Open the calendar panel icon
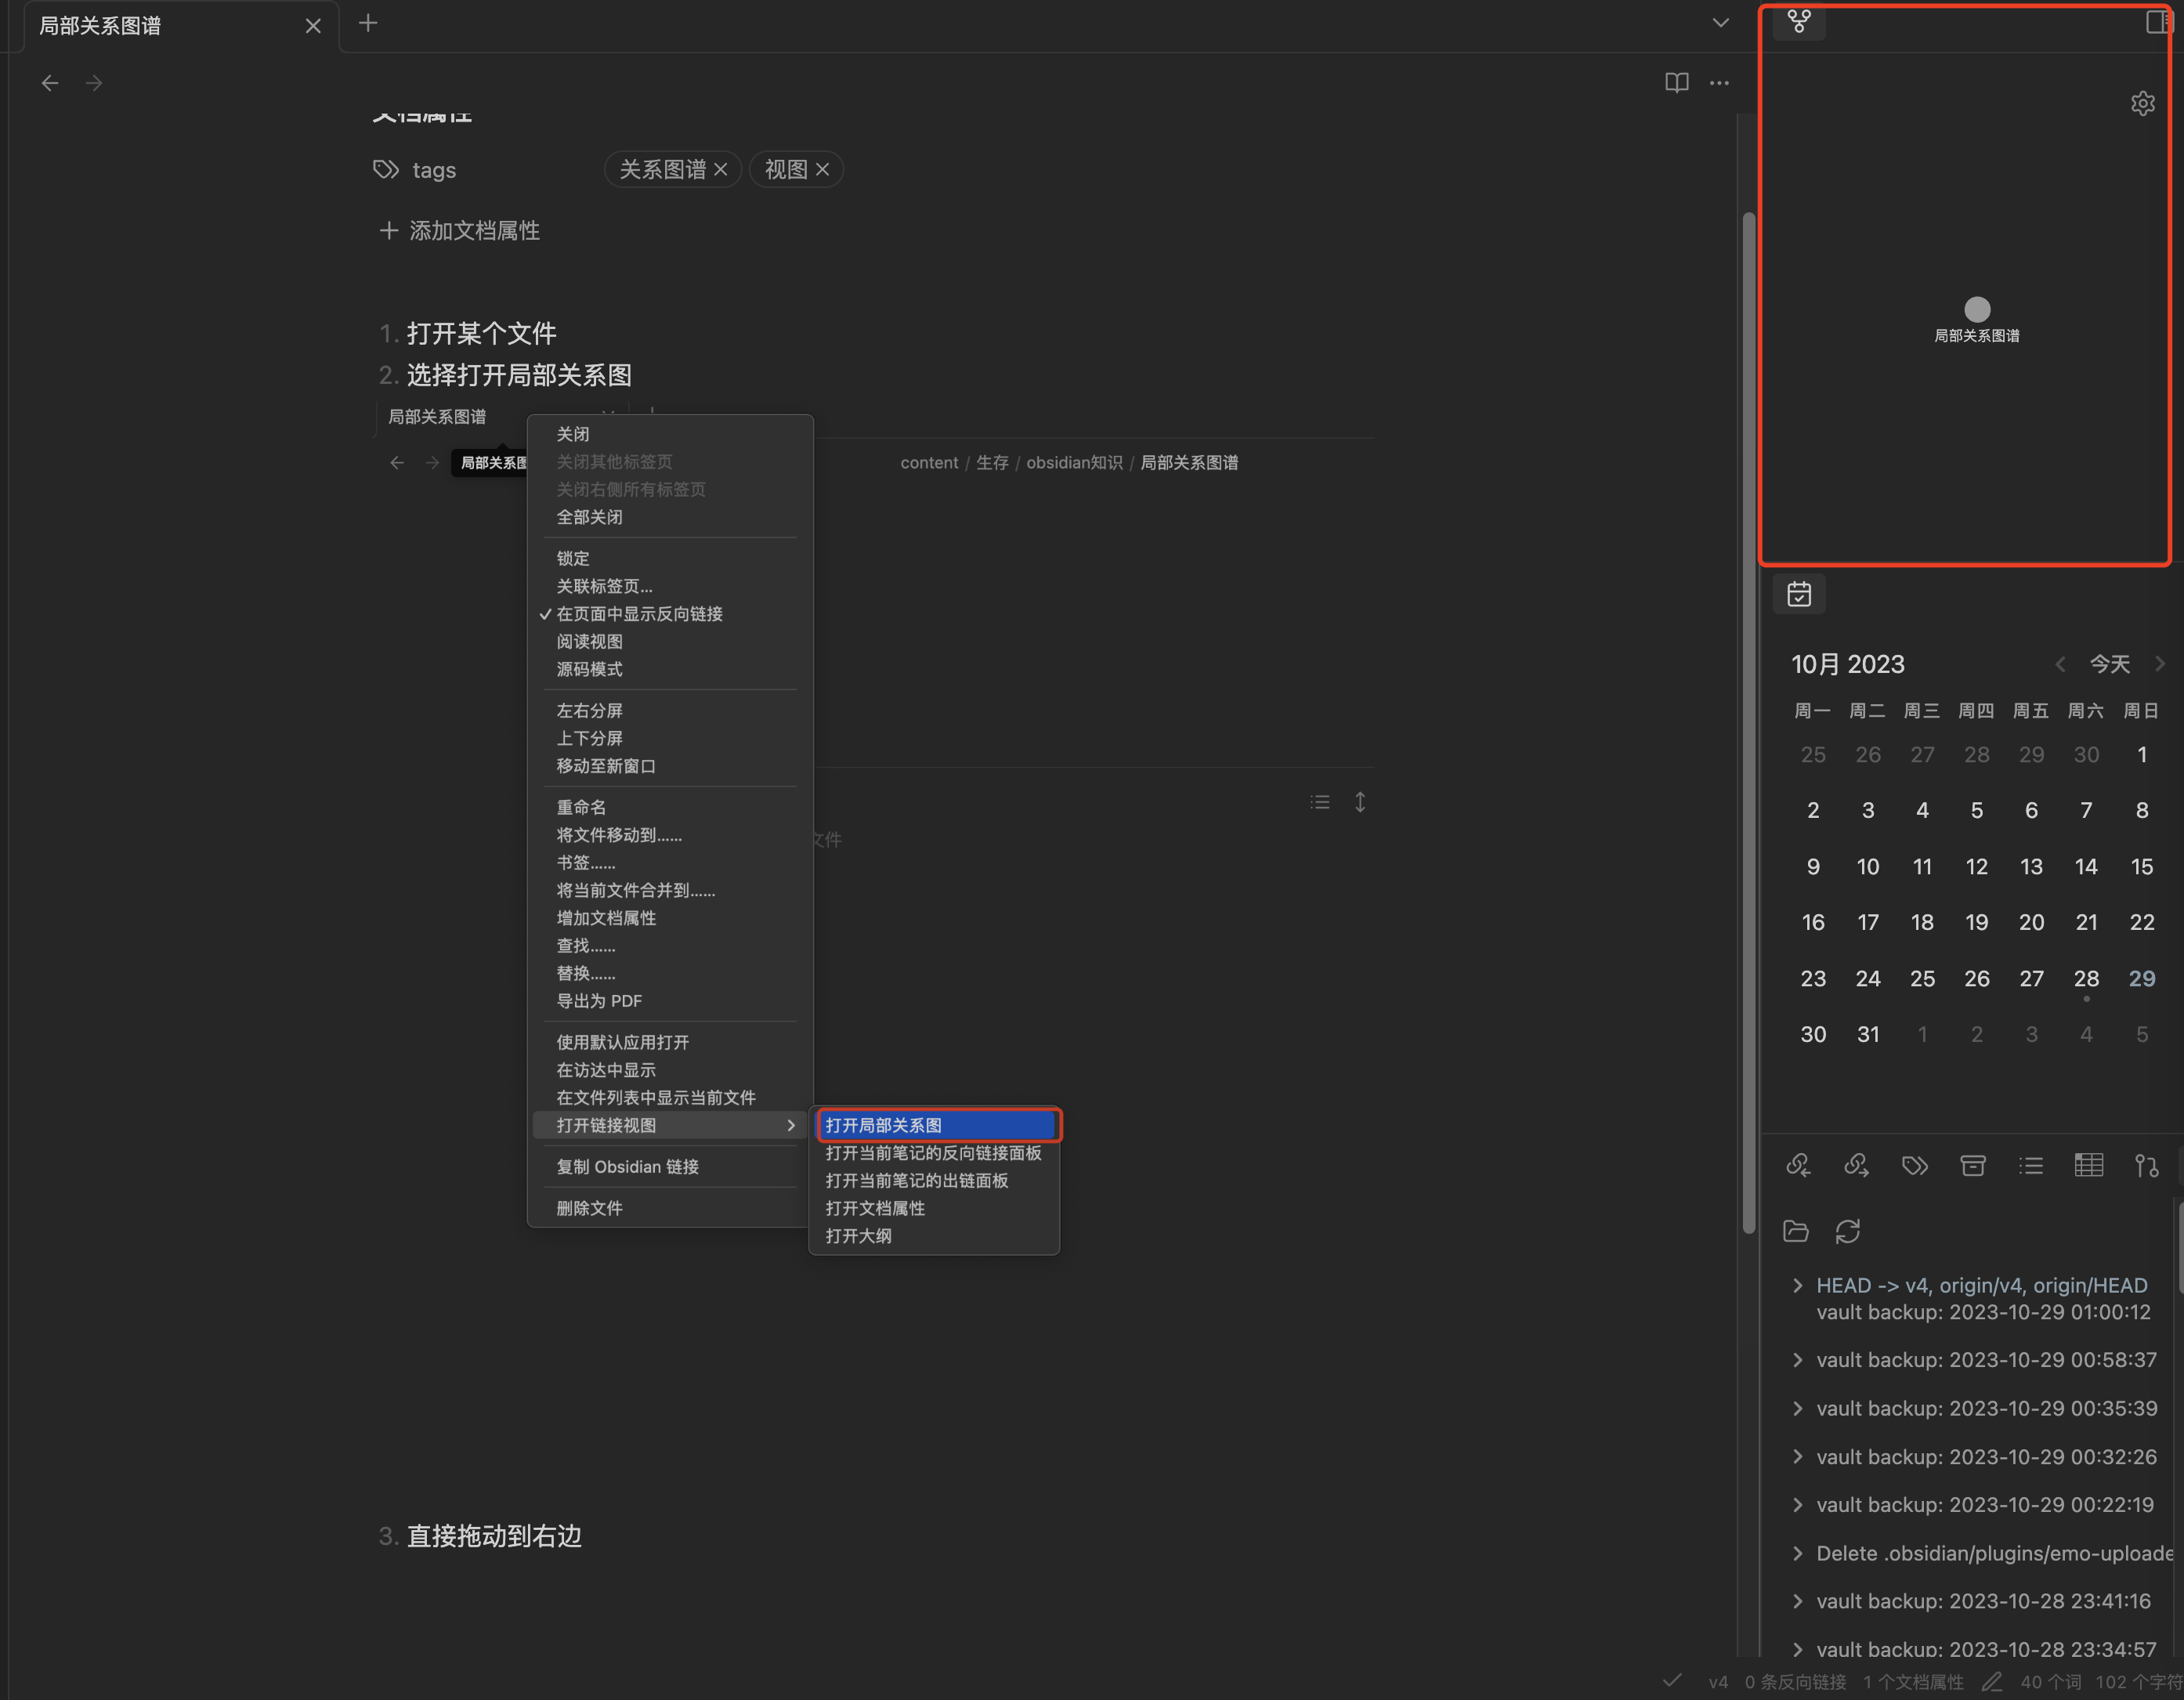 point(1799,594)
